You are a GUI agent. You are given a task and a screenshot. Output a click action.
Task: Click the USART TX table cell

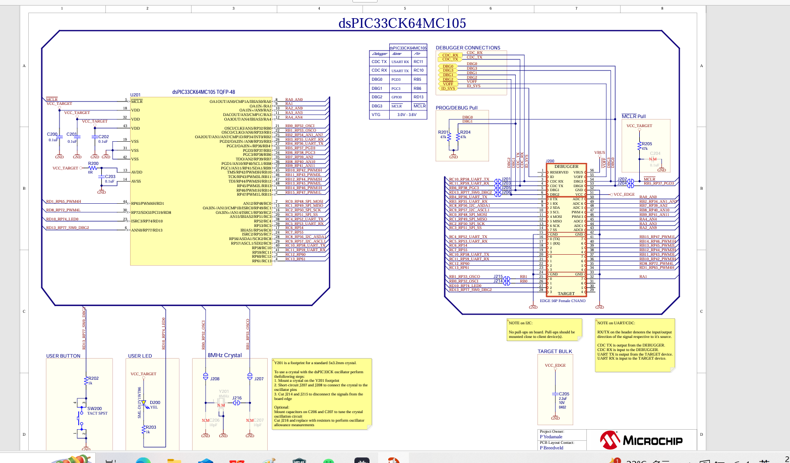[400, 71]
